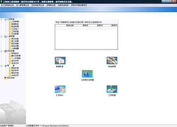
Task: Collapse the 帮助 tree node
Action: tap(1, 66)
